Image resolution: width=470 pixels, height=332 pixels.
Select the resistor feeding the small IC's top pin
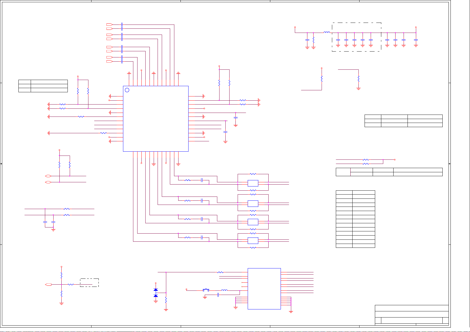point(220,272)
